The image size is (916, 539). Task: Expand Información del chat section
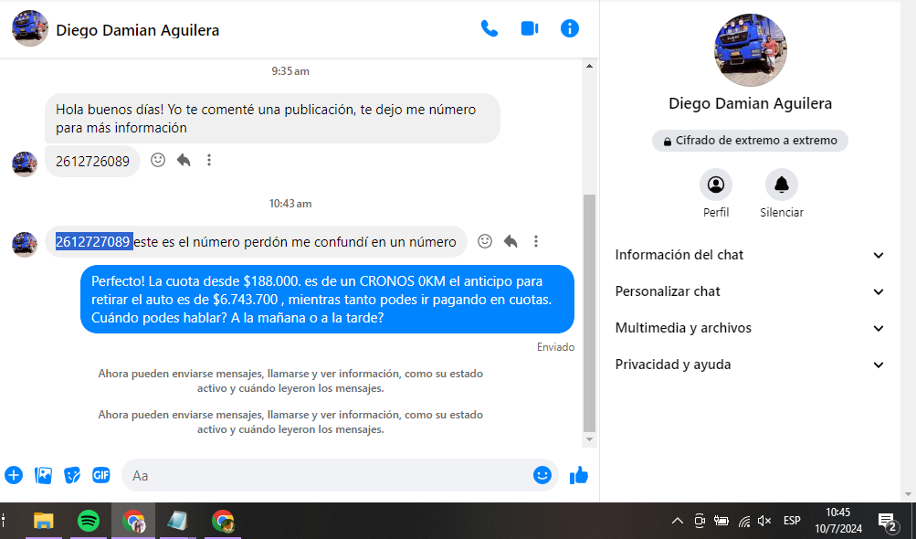tap(750, 255)
